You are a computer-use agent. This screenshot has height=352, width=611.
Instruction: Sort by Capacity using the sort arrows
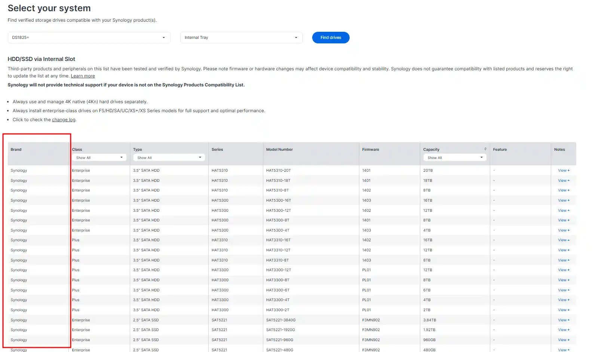pyautogui.click(x=485, y=149)
